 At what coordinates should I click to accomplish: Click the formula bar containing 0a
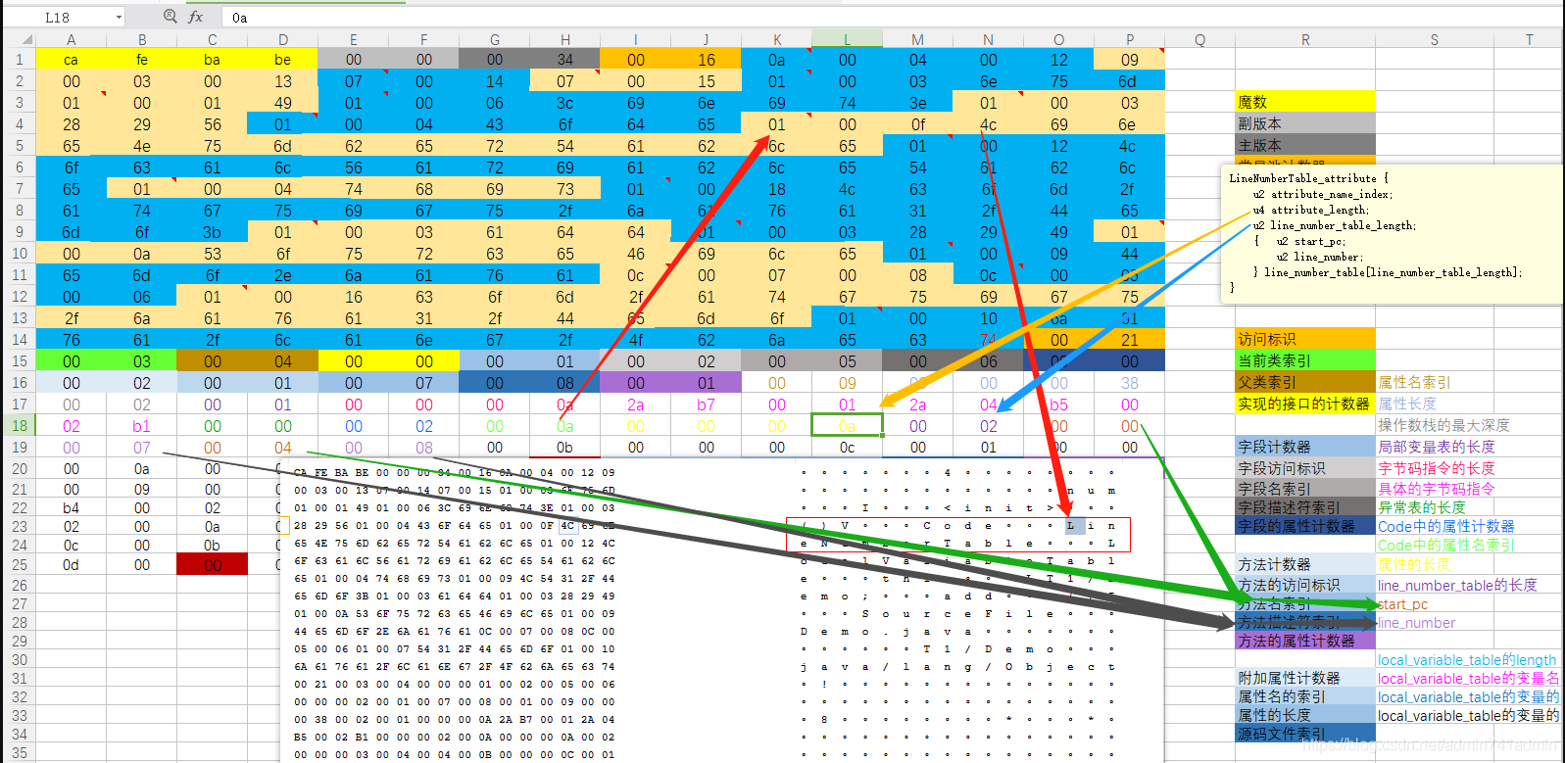point(892,18)
